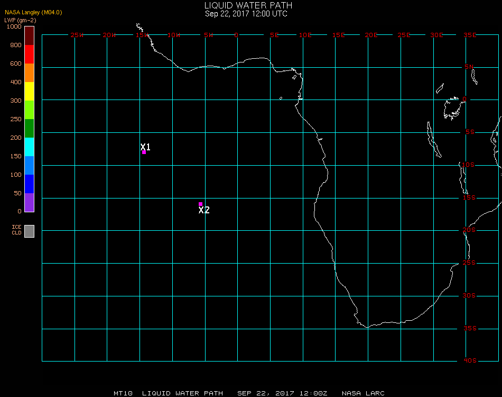Select the blue 50-100 color band
502x397 pixels.
click(x=30, y=184)
